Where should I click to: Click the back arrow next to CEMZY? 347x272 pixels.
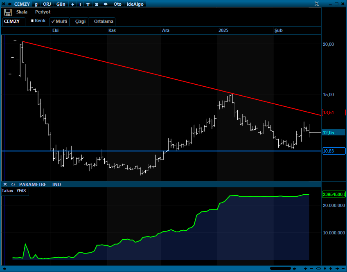9,4
